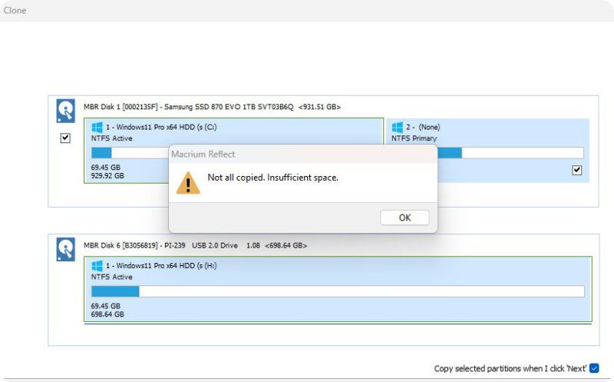Uncheck the partition 2 (None) checkbox
Viewport: 614px width, 382px height.
576,170
